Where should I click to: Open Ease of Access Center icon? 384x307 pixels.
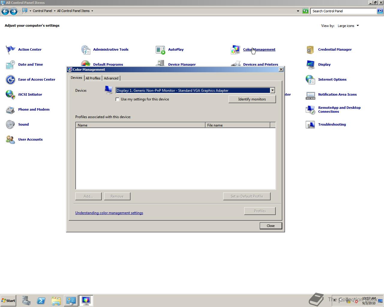tap(10, 79)
